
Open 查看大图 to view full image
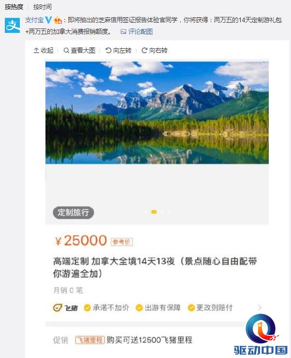79,50
